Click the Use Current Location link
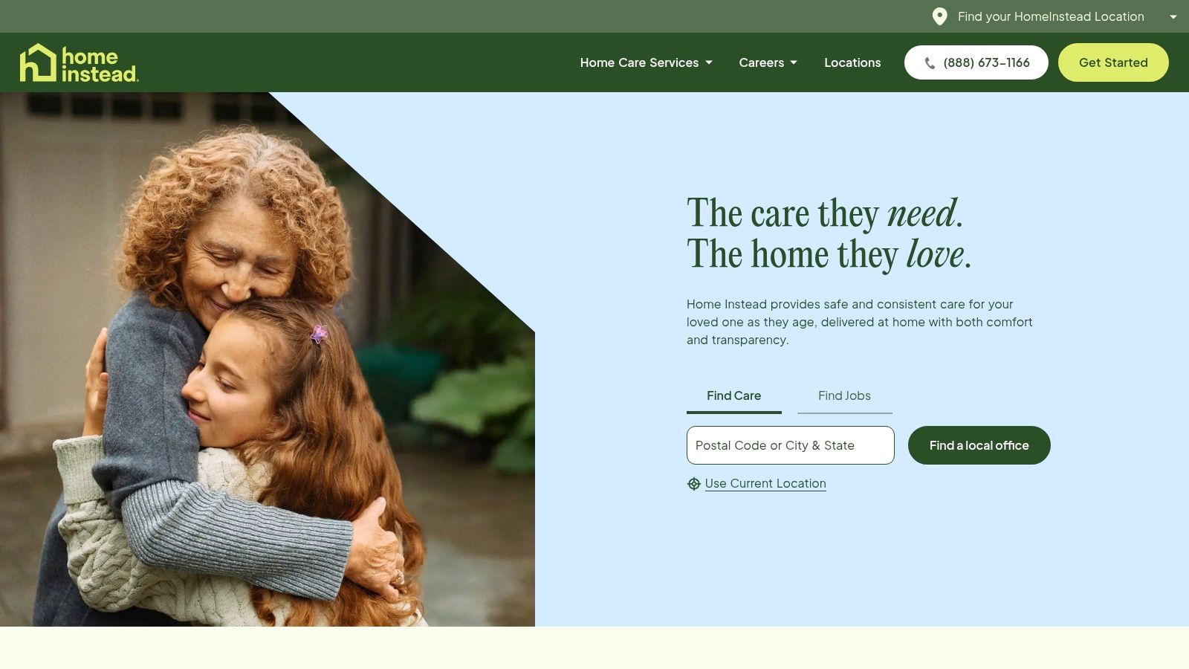 765,483
